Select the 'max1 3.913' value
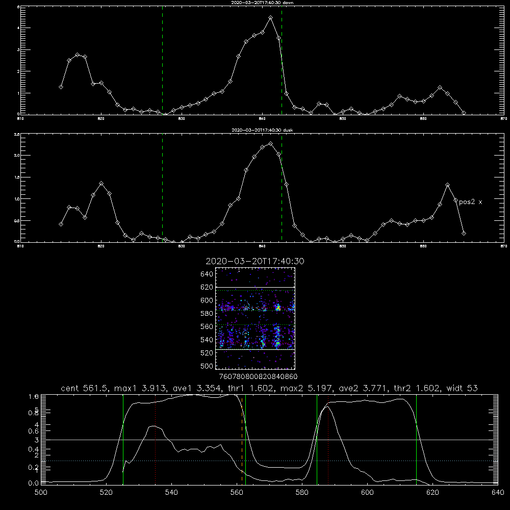This screenshot has width=510, height=510. [x=141, y=388]
